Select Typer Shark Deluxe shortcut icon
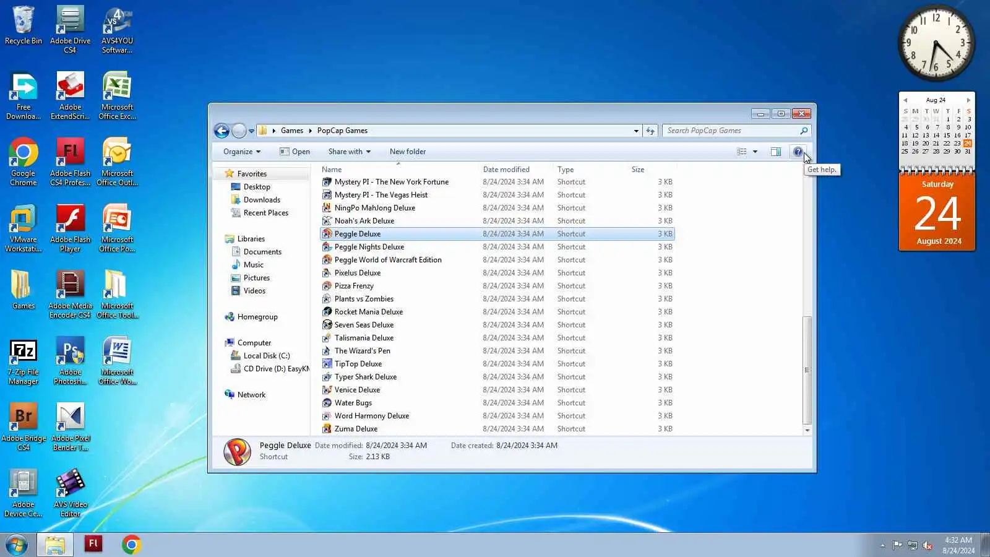990x557 pixels. pyautogui.click(x=327, y=377)
